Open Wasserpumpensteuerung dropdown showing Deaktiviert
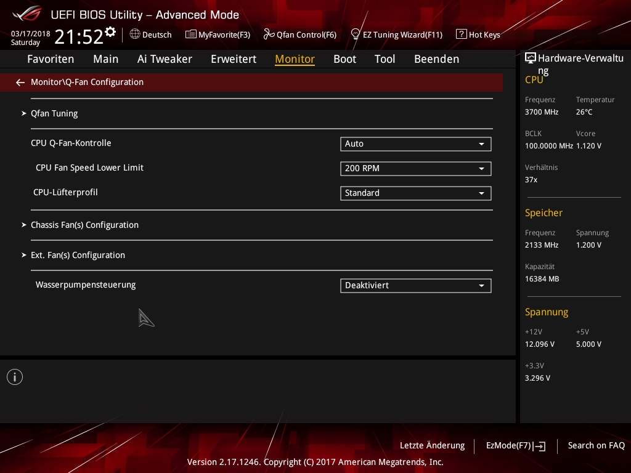Screen dimensions: 631x473 pyautogui.click(x=416, y=286)
